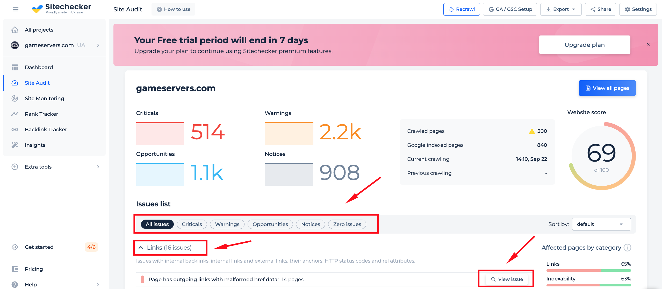Open All projects in sidebar
Screen dimensions: 662x289
click(x=39, y=30)
